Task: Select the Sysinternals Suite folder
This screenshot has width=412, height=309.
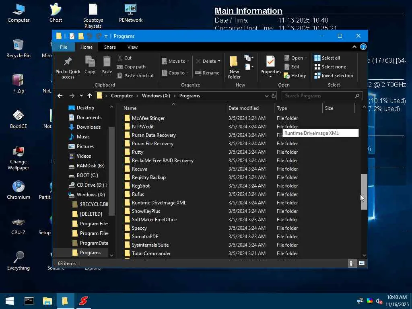Action: click(150, 245)
